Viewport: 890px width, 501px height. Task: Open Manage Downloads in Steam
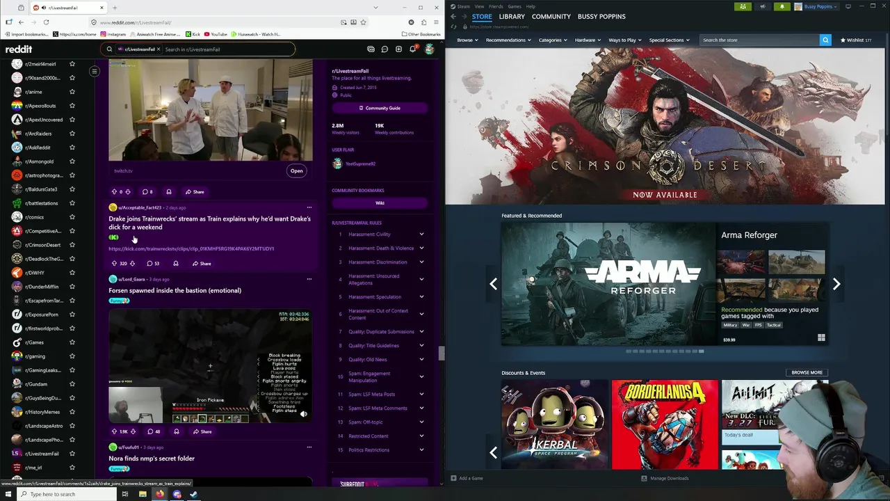665,478
